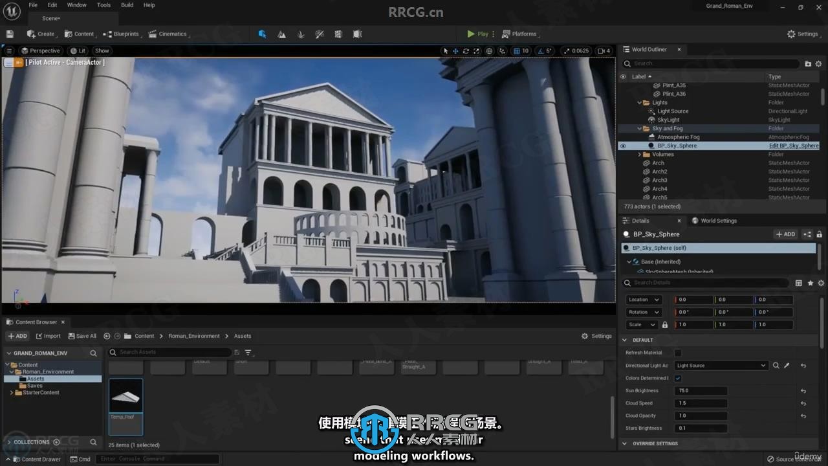Switch to Foliage mode icon

tap(300, 34)
